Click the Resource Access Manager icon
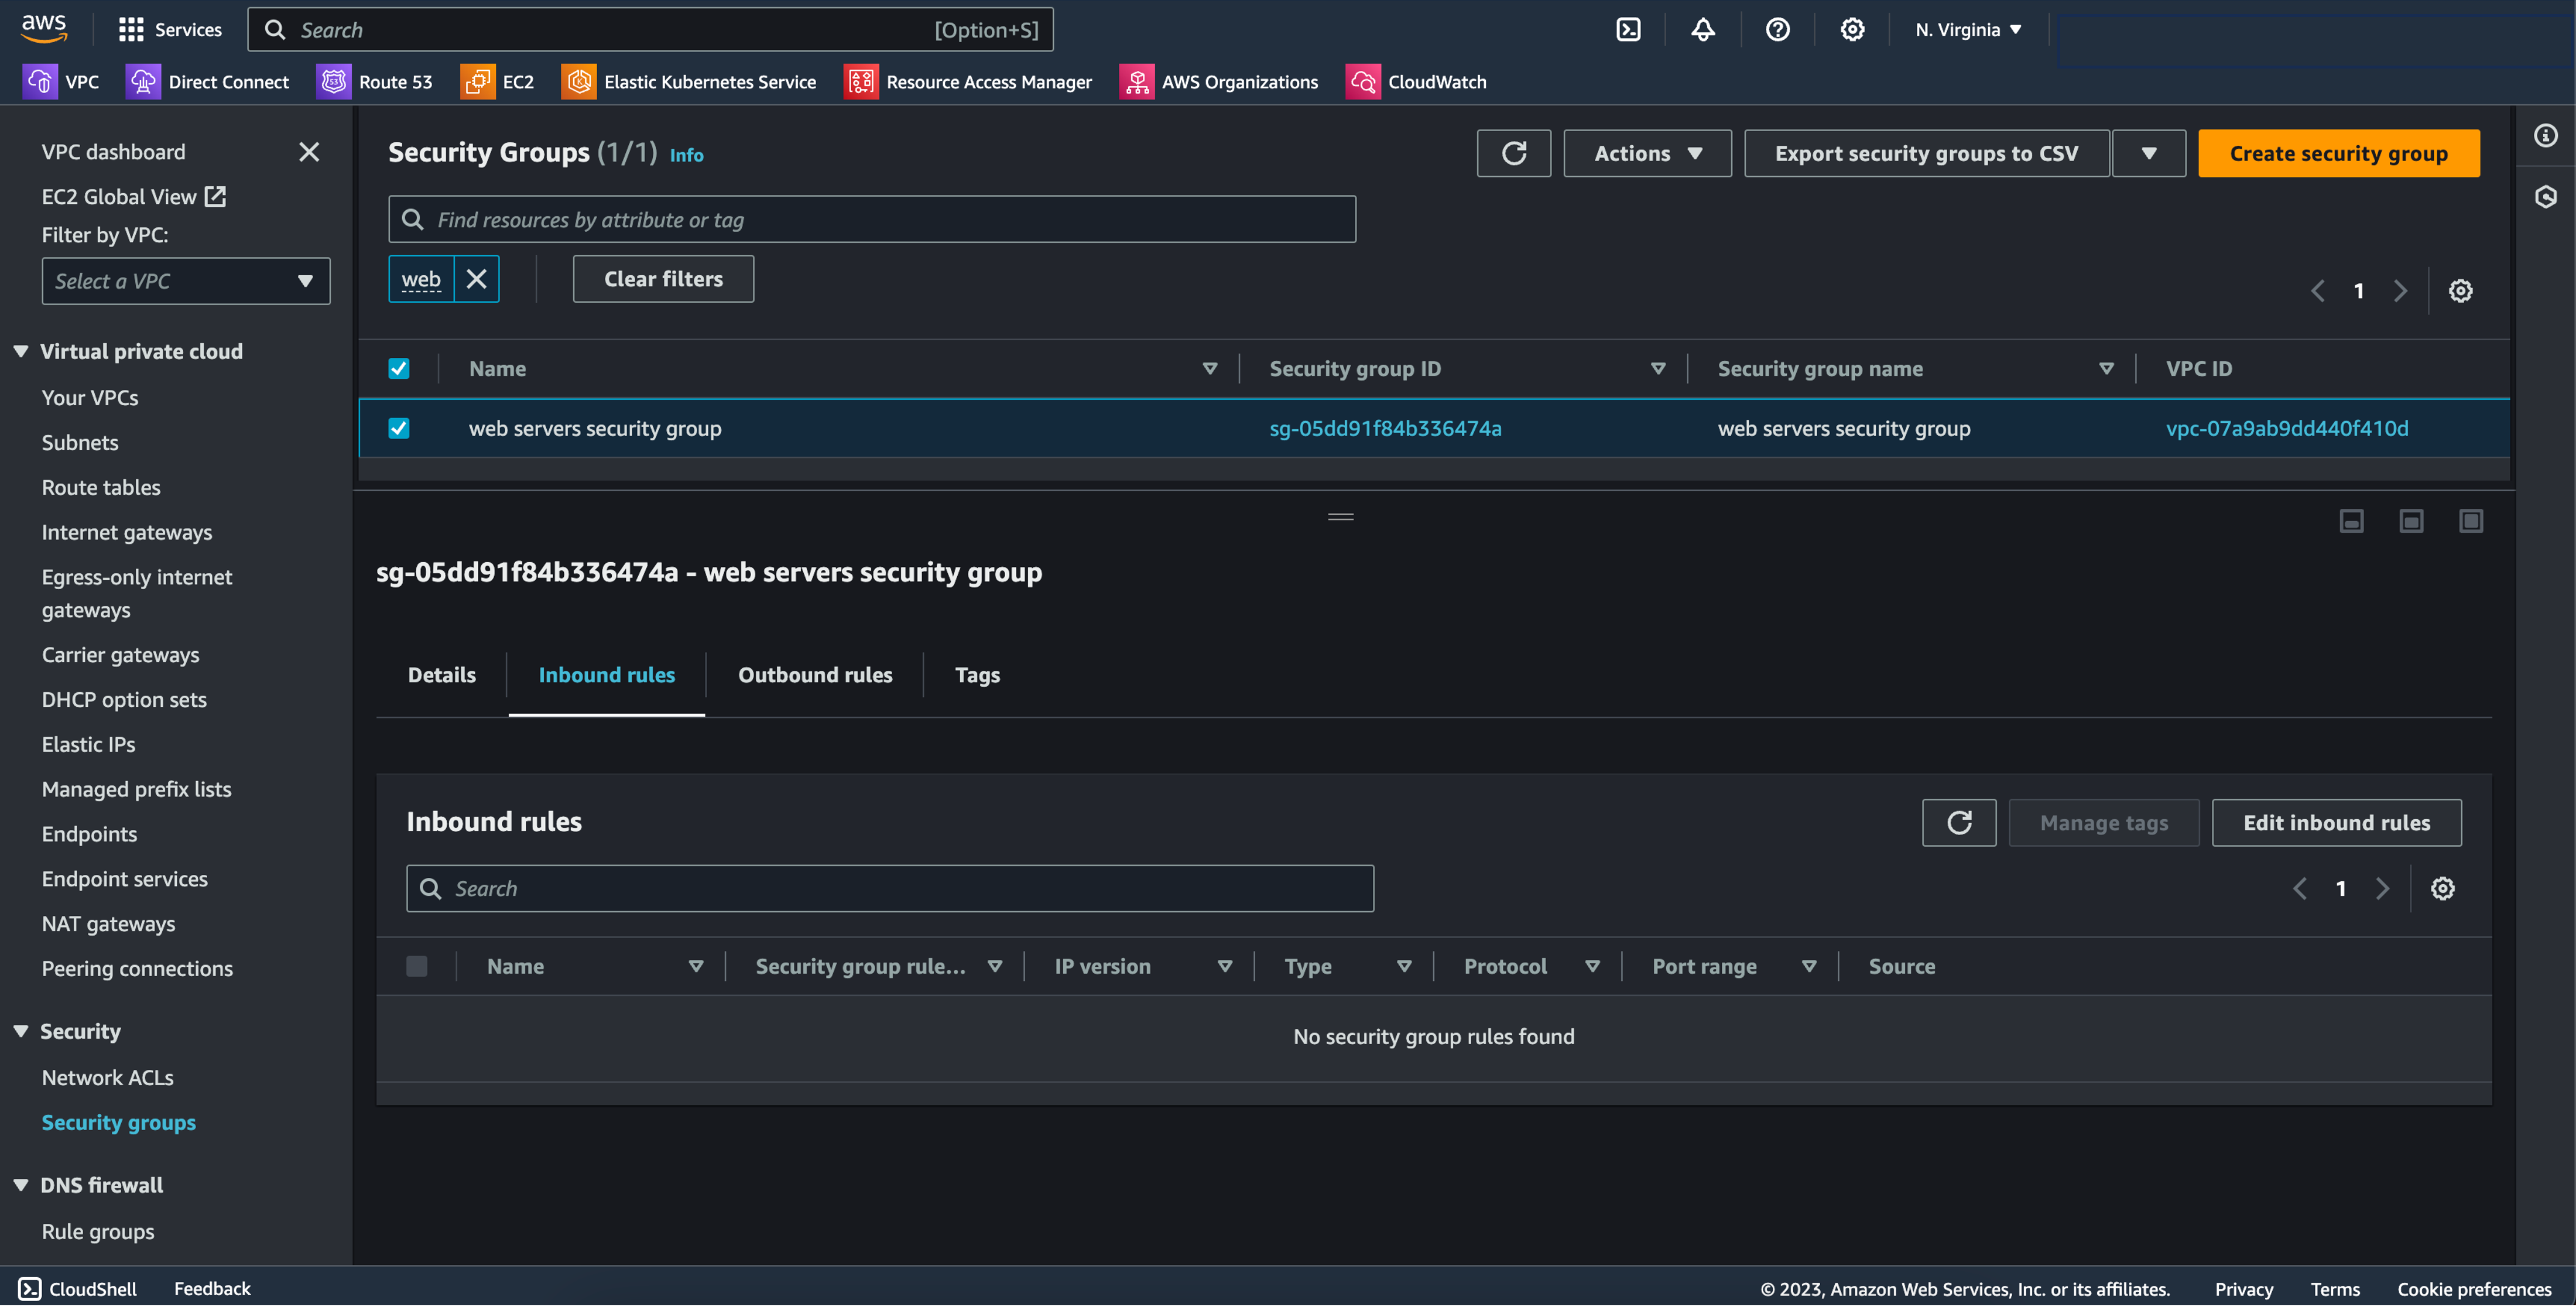 coord(860,82)
